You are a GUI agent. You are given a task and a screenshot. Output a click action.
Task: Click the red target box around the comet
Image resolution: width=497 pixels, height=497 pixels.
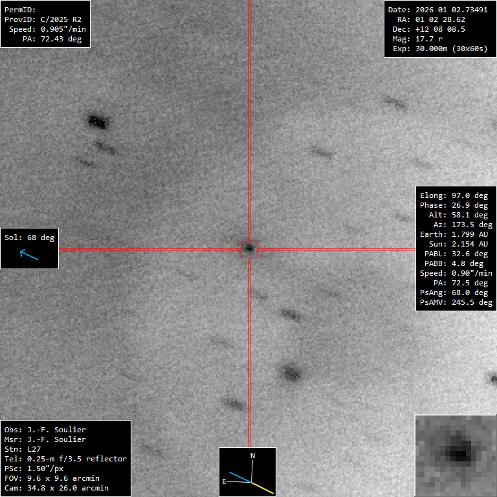pyautogui.click(x=249, y=248)
